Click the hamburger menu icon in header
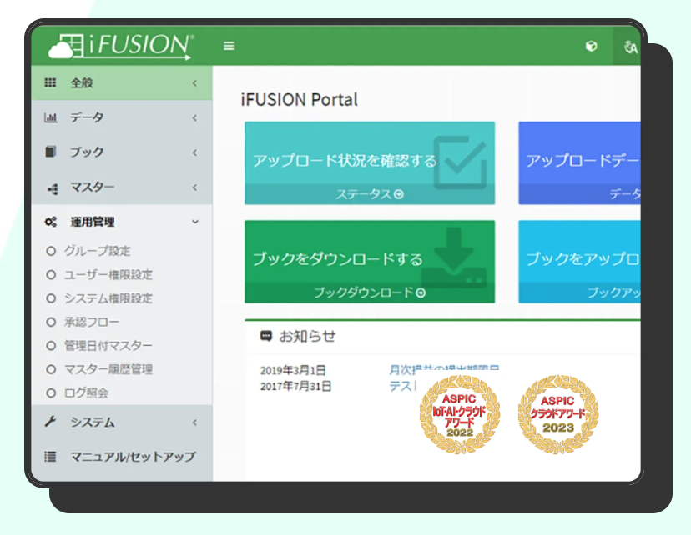The image size is (691, 535). click(x=229, y=46)
